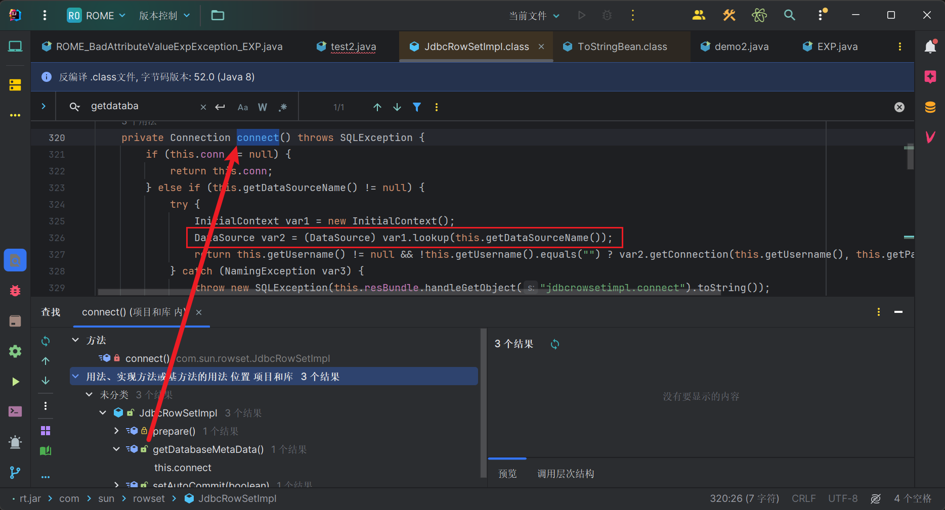Viewport: 945px width, 510px height.
Task: Click the Run play button in toolbar
Action: coord(582,15)
